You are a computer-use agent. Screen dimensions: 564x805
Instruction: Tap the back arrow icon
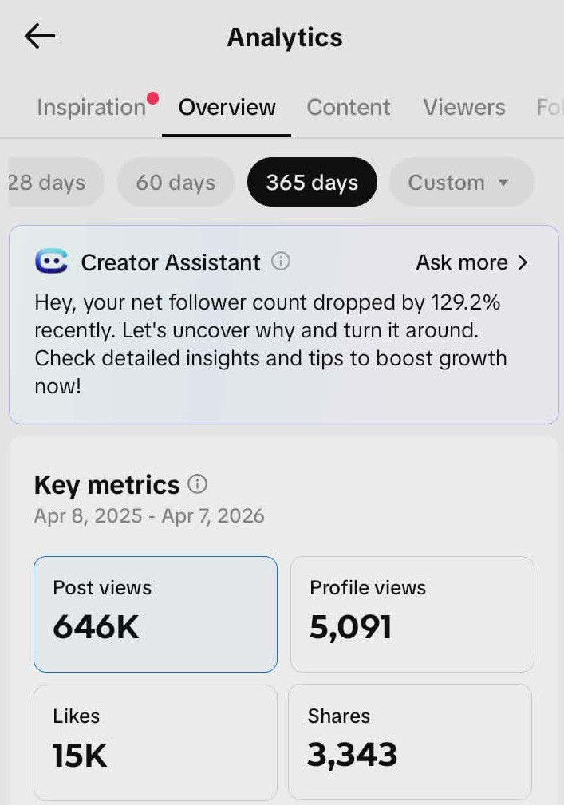[x=39, y=37]
